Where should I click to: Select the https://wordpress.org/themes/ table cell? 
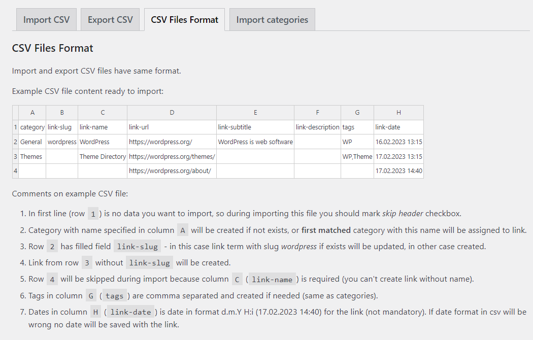click(172, 157)
